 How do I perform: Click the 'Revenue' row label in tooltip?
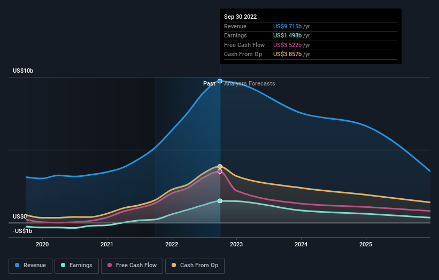[235, 26]
